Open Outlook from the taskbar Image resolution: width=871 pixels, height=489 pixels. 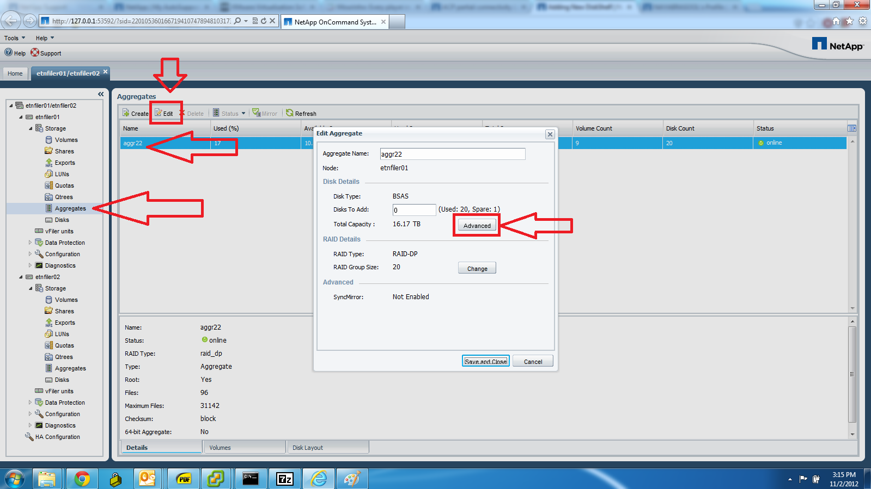[x=148, y=479]
